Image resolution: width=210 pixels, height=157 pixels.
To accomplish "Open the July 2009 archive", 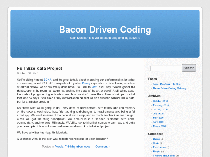I will pos(158,114).
